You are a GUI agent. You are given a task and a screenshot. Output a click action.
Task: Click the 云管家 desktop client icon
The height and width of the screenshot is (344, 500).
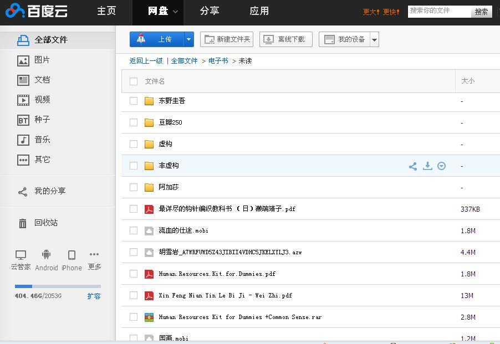coord(21,255)
